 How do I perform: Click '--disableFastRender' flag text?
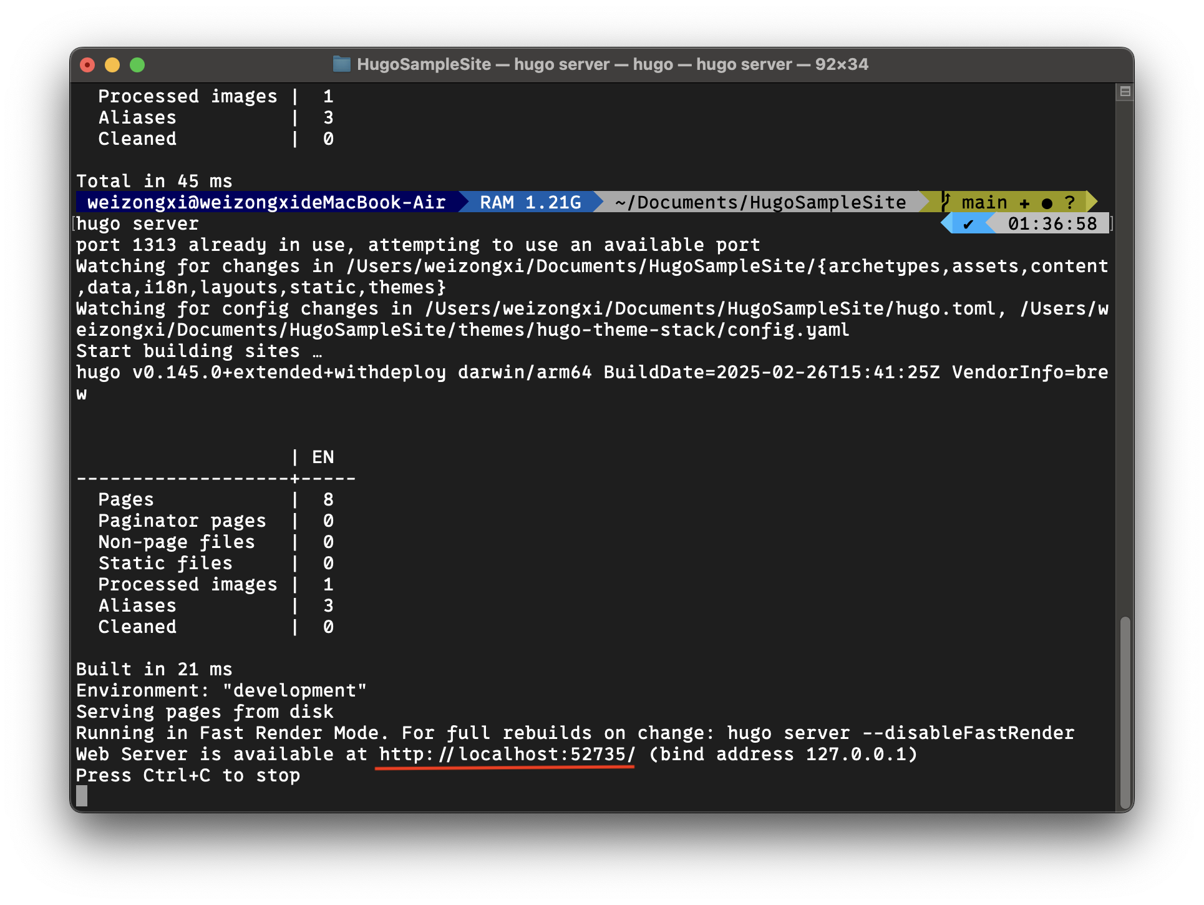tap(968, 733)
